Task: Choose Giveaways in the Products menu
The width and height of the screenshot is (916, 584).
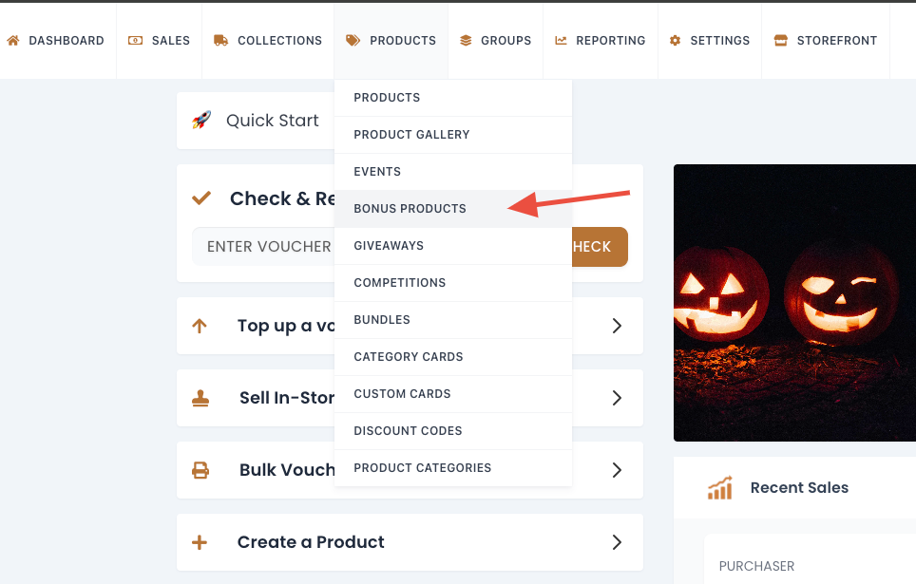Action: click(x=389, y=246)
